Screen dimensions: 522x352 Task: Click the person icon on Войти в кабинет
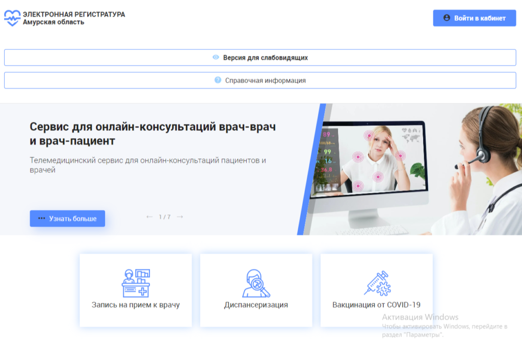(x=447, y=17)
